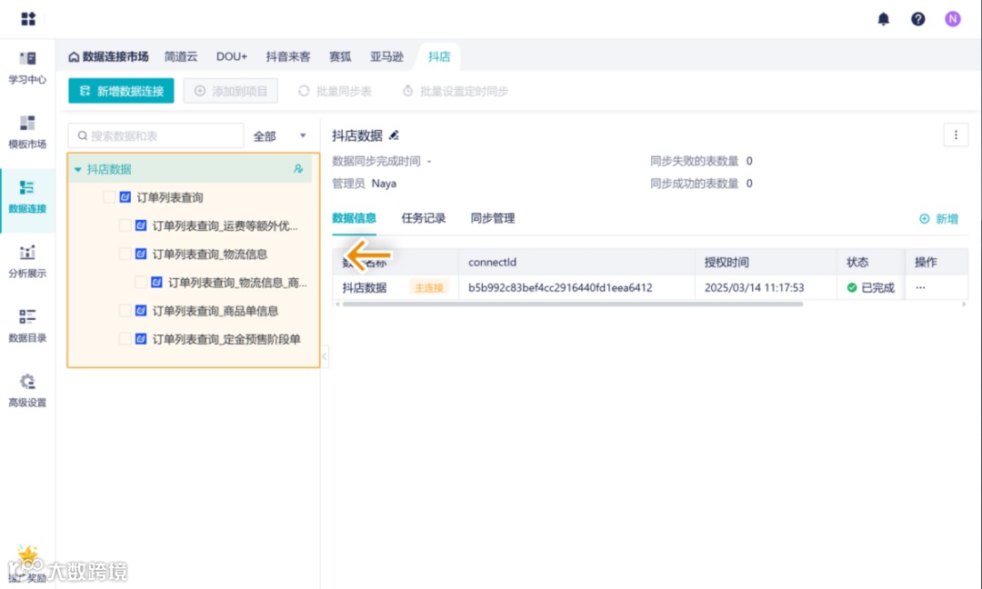Click the 数据连接市场 home tab

pos(108,56)
